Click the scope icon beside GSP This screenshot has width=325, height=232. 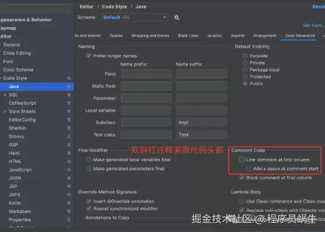coord(69,145)
